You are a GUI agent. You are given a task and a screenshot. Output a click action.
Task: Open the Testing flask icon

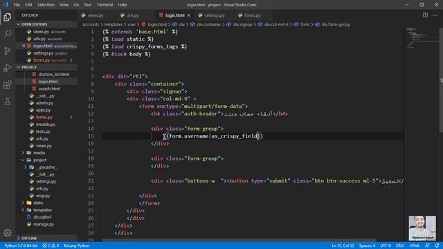(x=8, y=102)
